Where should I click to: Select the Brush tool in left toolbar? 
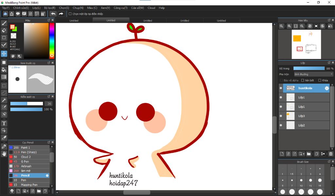[4, 23]
